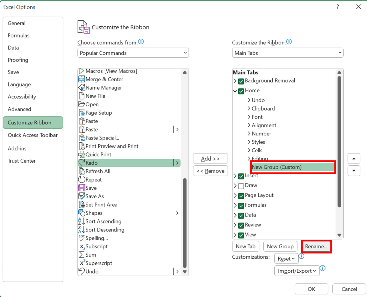Image resolution: width=367 pixels, height=297 pixels.
Task: Click the New Tab button
Action: pos(246,246)
